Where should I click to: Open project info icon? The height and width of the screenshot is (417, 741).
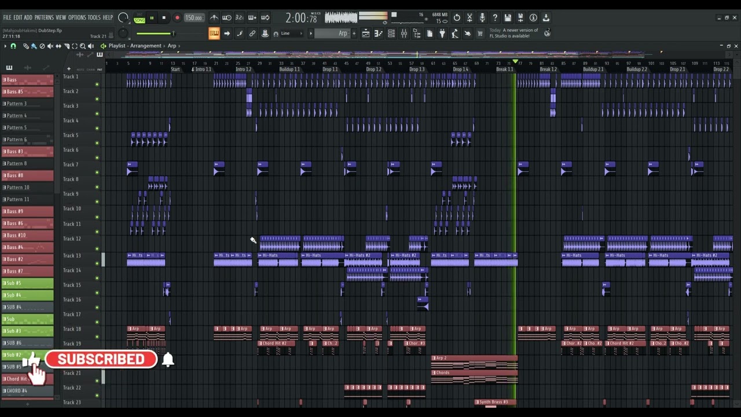[x=533, y=18]
